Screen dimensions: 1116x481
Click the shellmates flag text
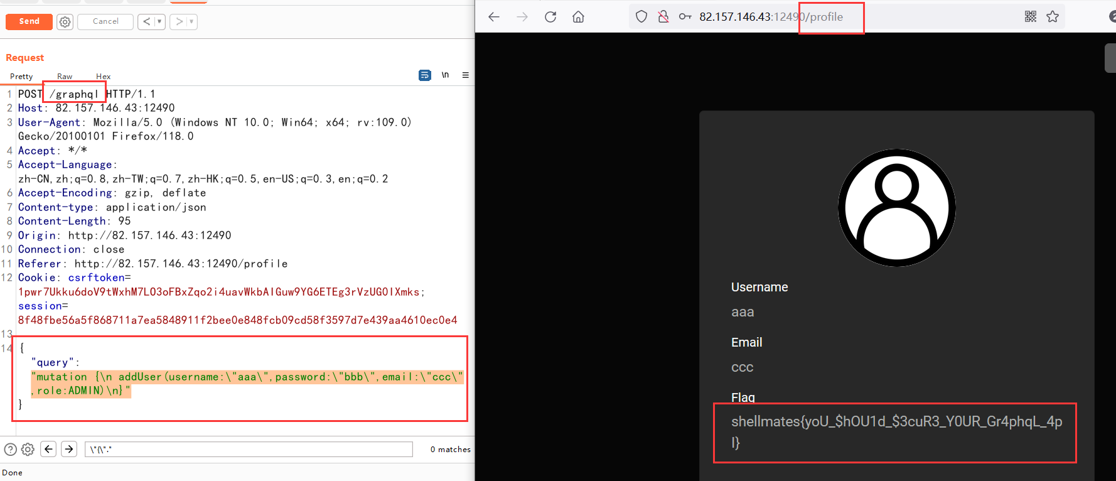[896, 432]
